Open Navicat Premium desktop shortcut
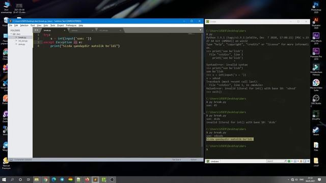This screenshot has width=326, height=183. [x=6, y=163]
